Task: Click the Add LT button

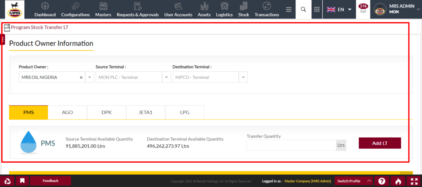Action: coord(380,143)
